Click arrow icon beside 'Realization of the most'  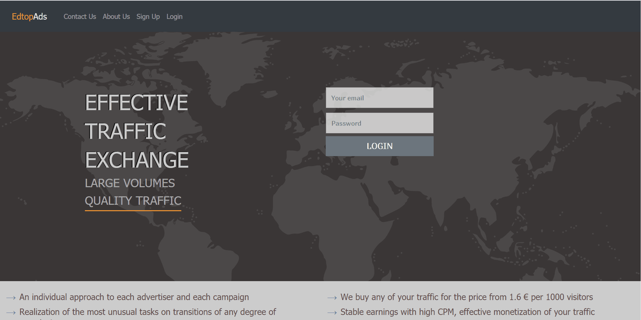11,313
